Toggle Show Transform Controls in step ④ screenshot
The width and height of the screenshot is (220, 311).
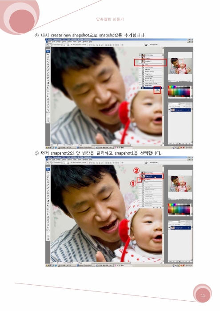point(72,44)
